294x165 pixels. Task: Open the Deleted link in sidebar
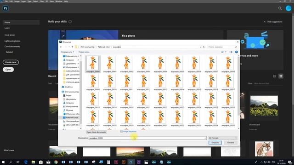[9, 52]
